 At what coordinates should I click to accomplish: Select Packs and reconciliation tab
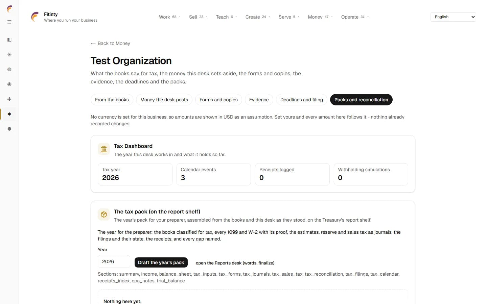[361, 100]
